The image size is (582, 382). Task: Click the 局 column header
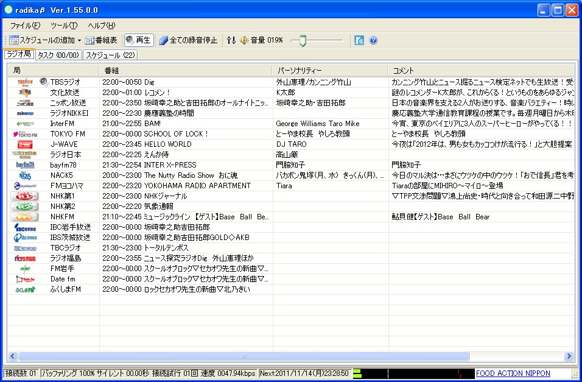53,70
